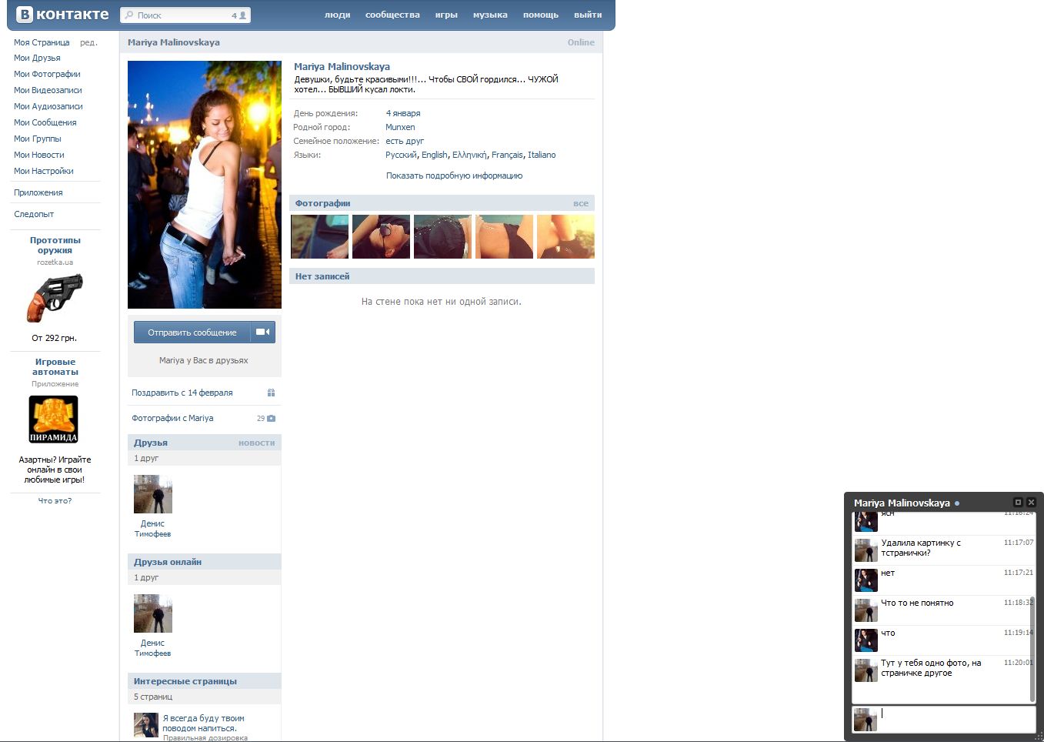Open the музыка menu item

490,15
